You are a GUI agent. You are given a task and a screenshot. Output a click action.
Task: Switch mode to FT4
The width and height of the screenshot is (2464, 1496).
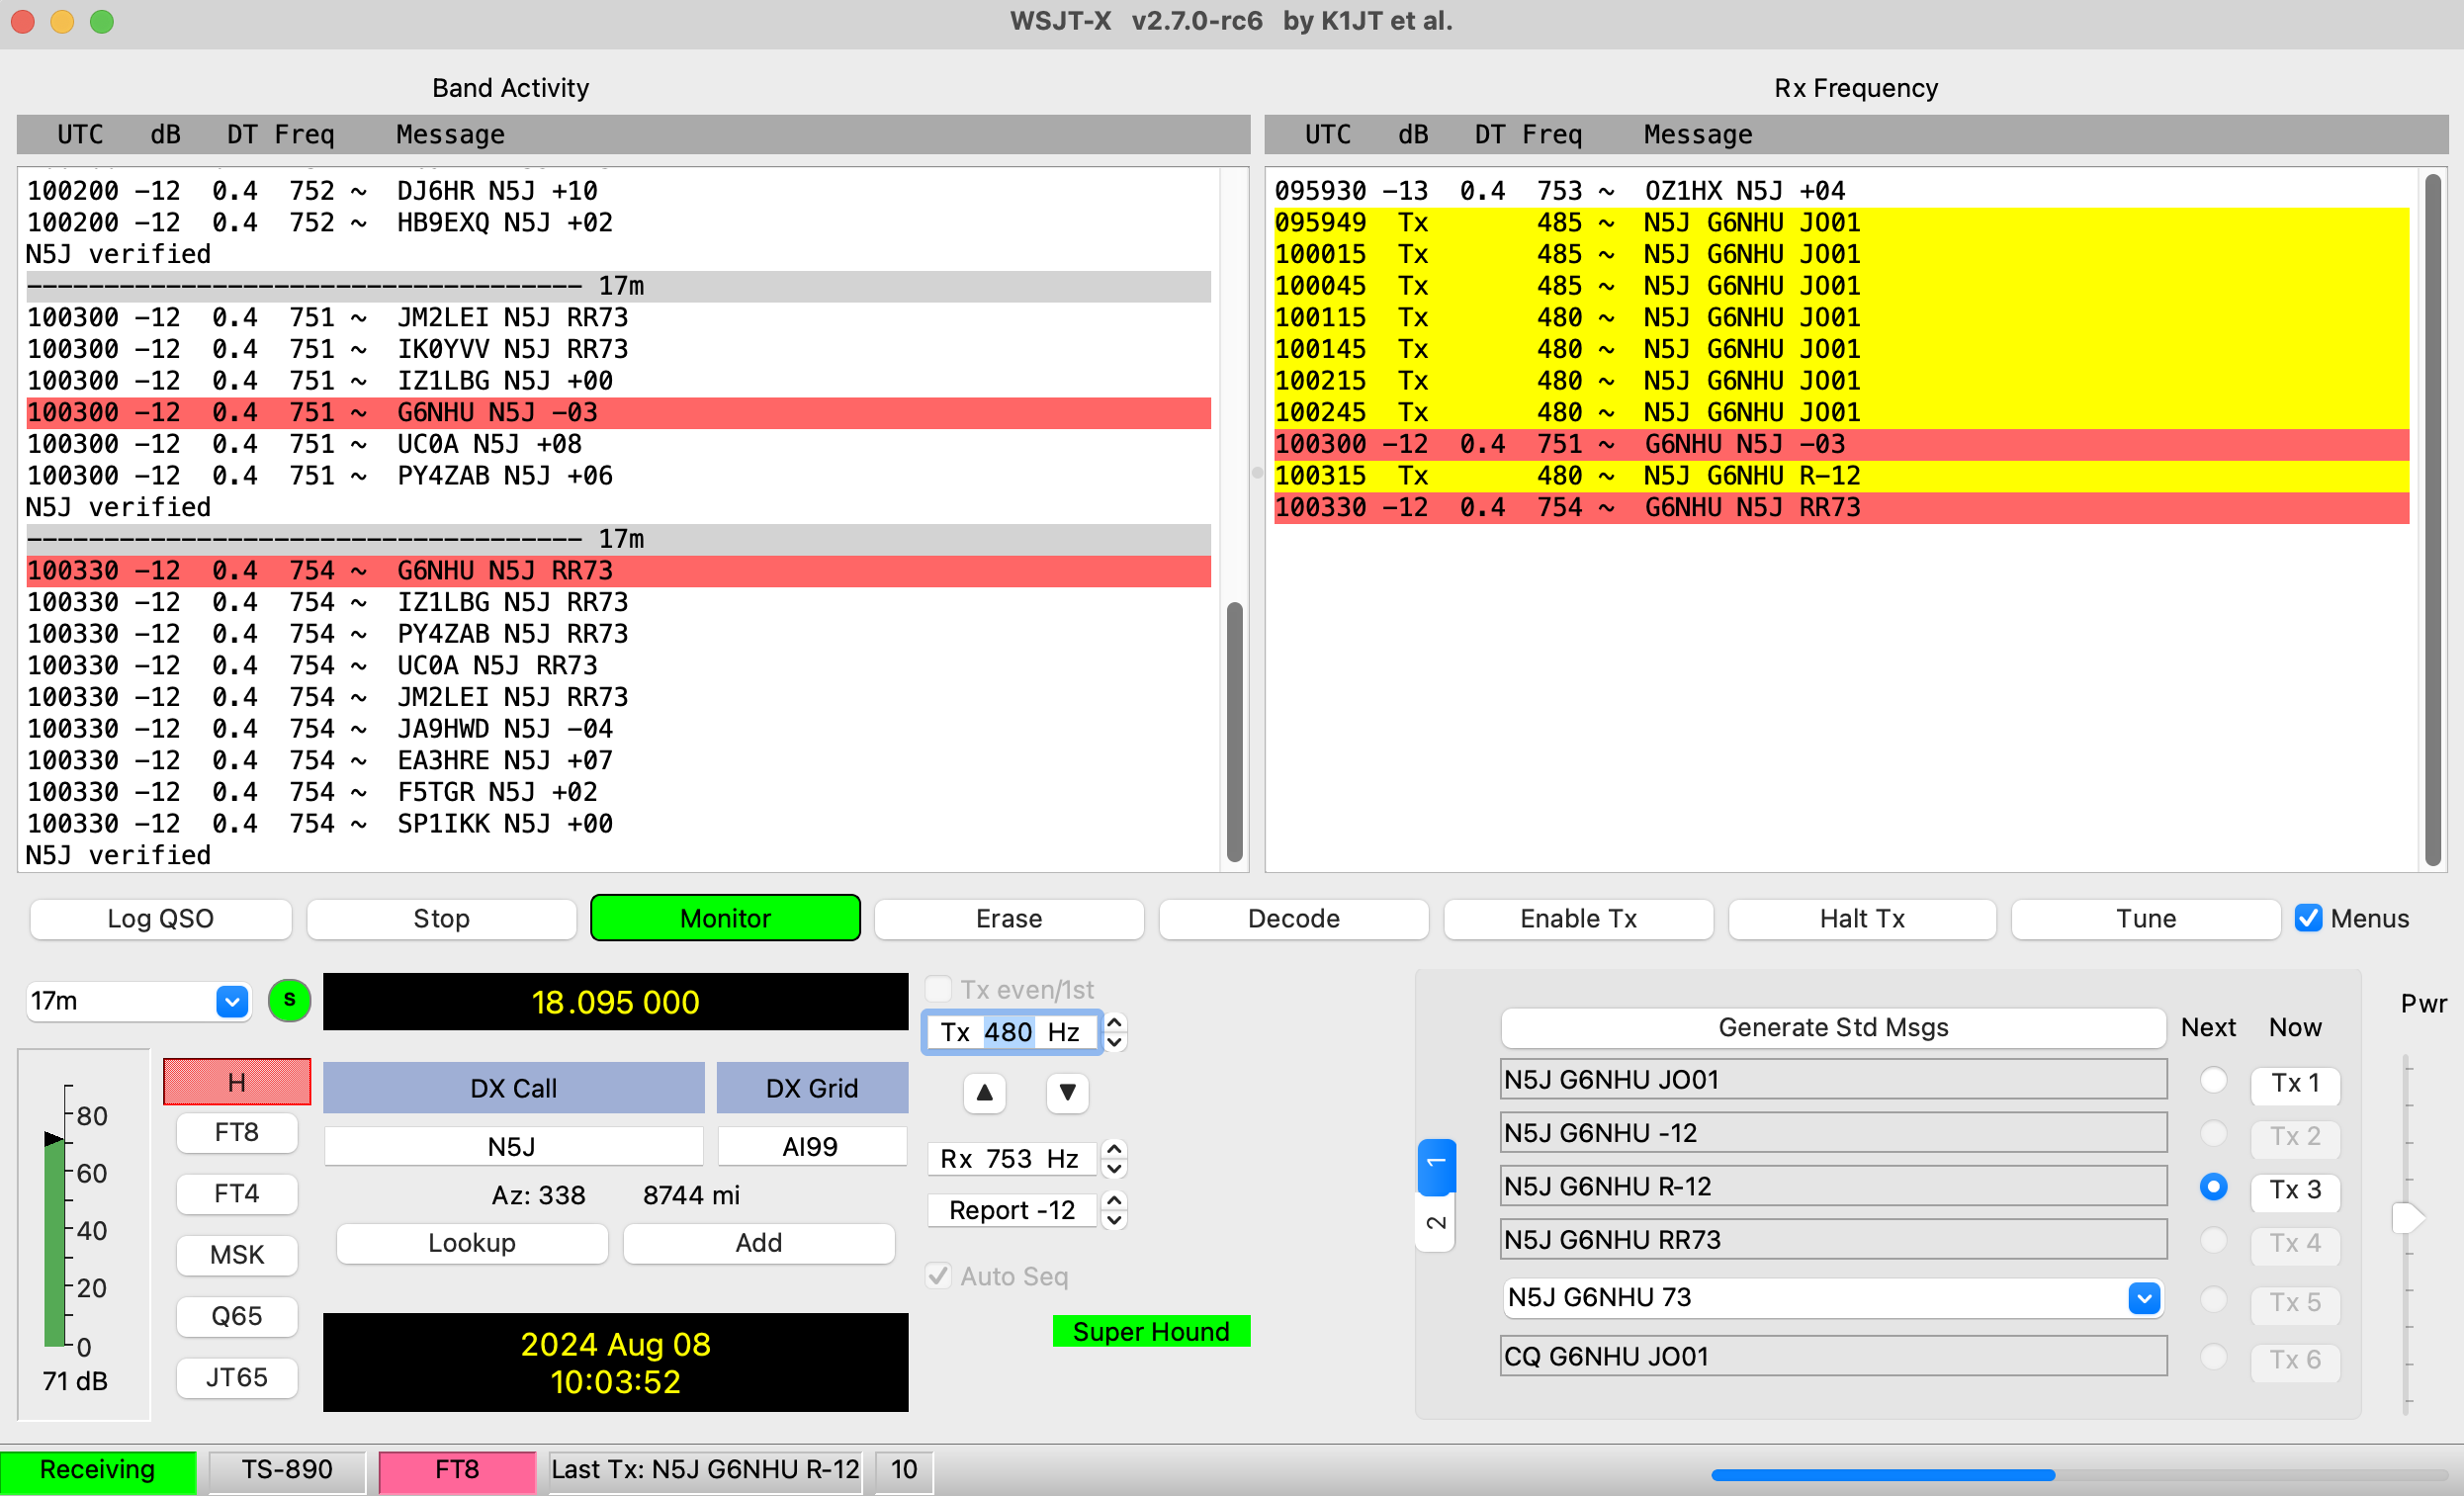pyautogui.click(x=236, y=1193)
